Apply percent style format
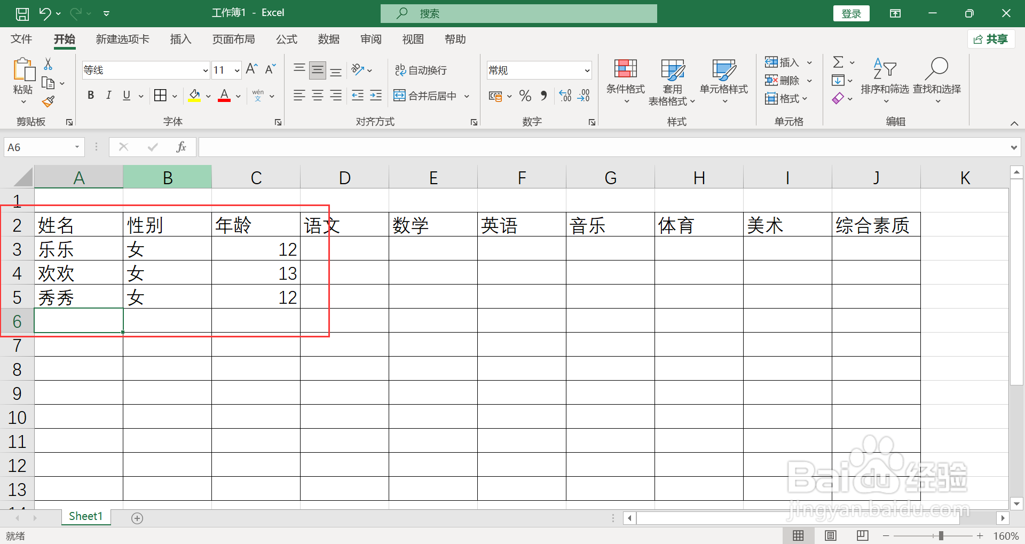 point(525,96)
